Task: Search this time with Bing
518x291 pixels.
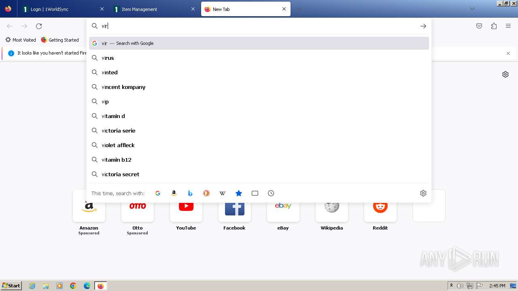Action: pos(190,193)
